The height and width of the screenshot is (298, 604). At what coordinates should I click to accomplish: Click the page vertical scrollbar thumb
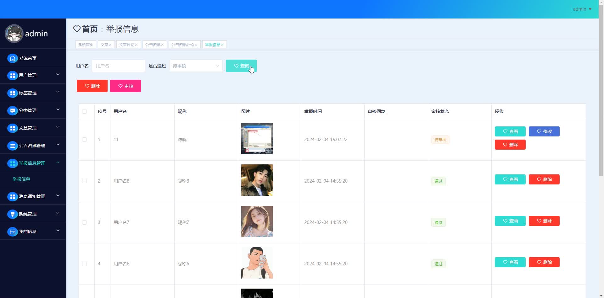coord(601,91)
